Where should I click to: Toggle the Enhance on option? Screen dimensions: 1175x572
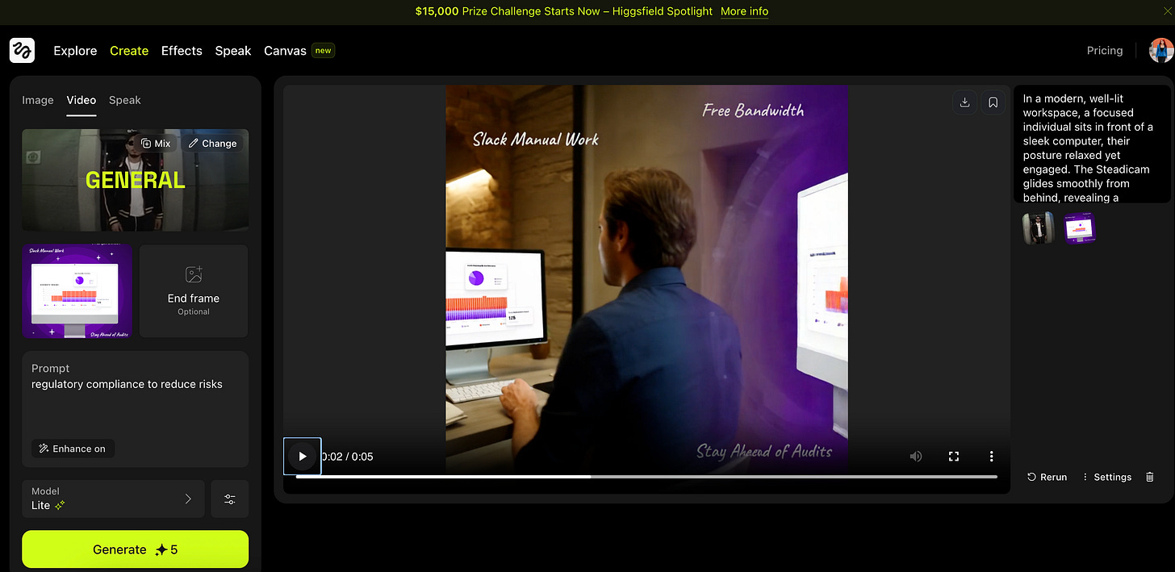click(x=73, y=449)
